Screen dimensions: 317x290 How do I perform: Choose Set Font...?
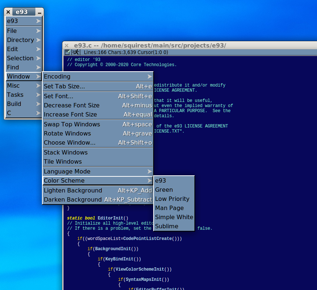(98, 96)
